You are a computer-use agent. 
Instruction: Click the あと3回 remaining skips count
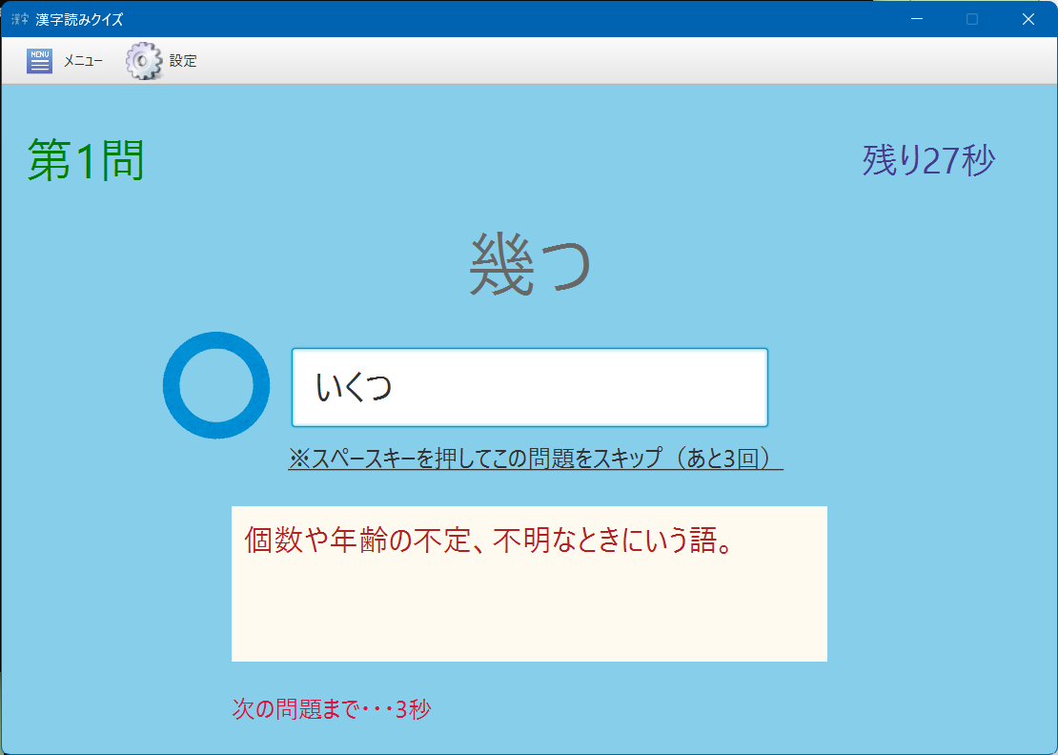point(729,459)
